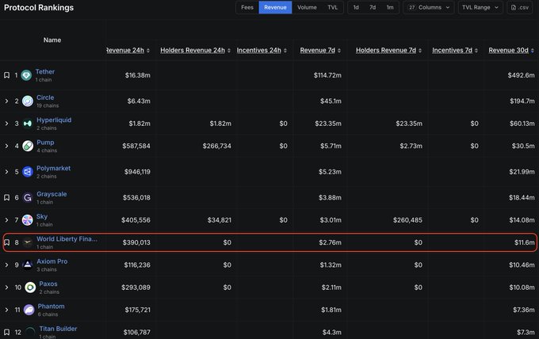Open the Phantom protocol link
The height and width of the screenshot is (339, 539).
52,306
